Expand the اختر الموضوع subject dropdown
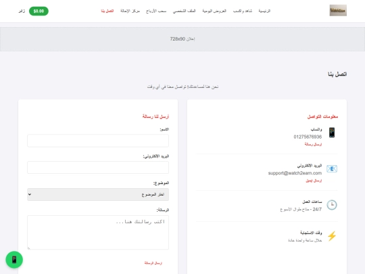The image size is (365, 274). coord(98,194)
